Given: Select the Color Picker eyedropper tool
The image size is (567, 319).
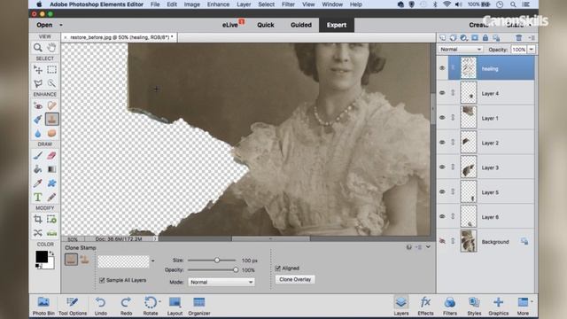Looking at the screenshot, I should (37, 183).
